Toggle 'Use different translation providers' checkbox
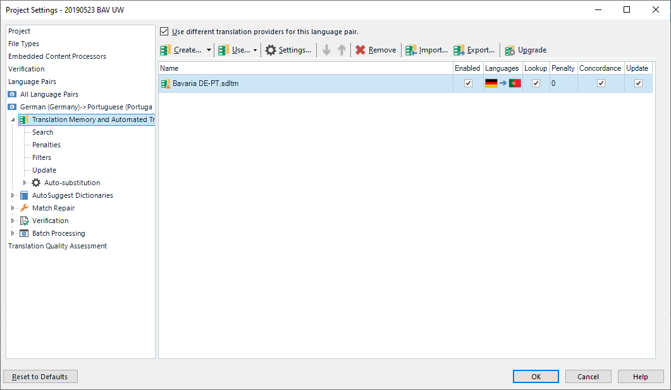 164,31
